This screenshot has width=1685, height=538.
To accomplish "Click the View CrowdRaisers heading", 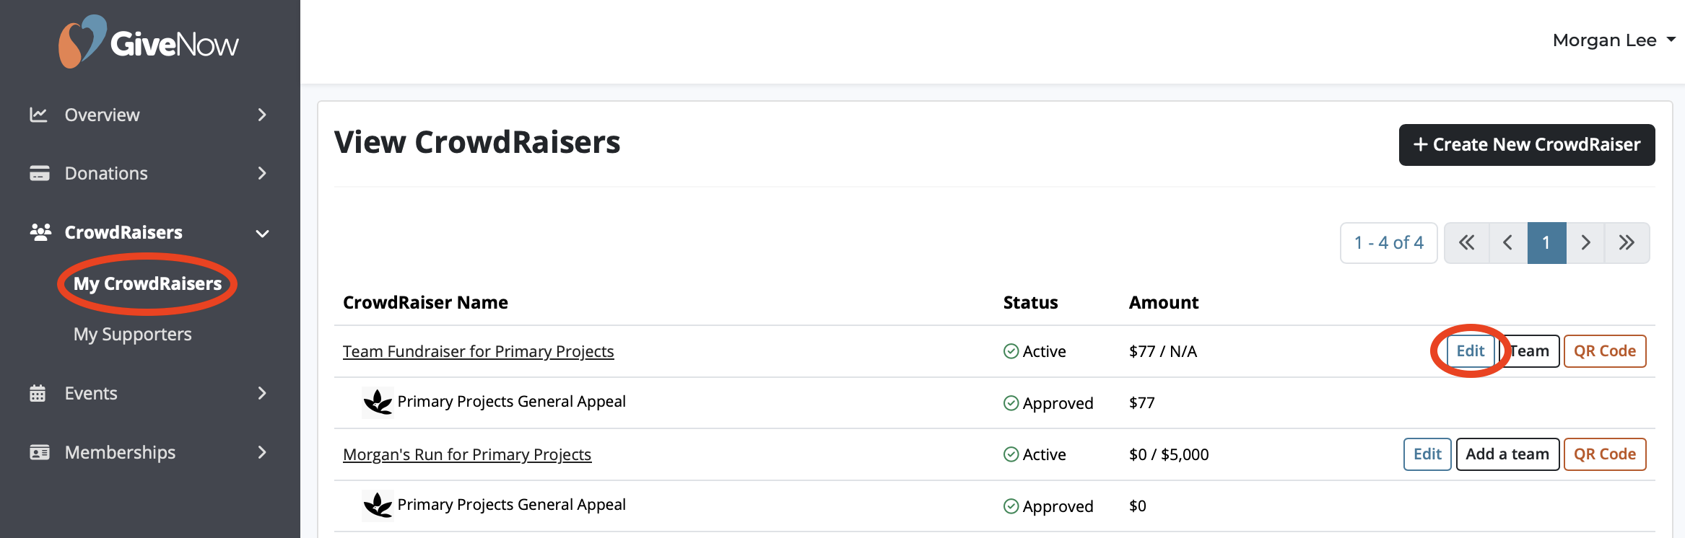I will click(x=477, y=142).
